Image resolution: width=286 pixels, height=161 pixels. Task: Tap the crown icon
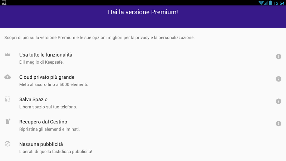(8, 54)
